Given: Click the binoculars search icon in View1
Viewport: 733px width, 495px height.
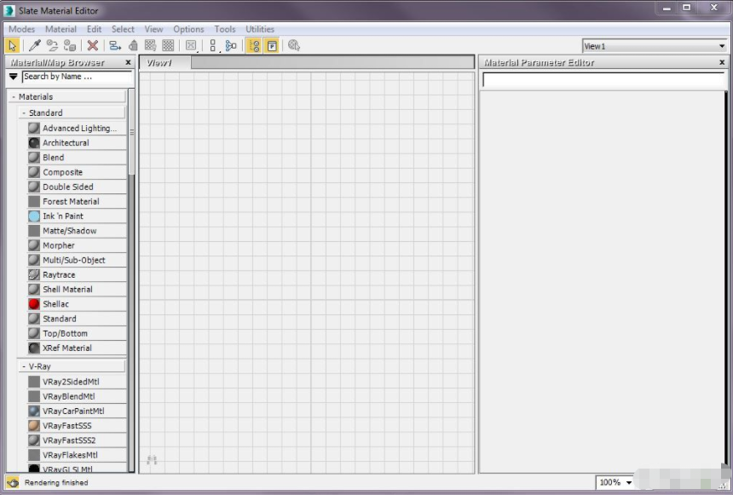Looking at the screenshot, I should (x=152, y=460).
